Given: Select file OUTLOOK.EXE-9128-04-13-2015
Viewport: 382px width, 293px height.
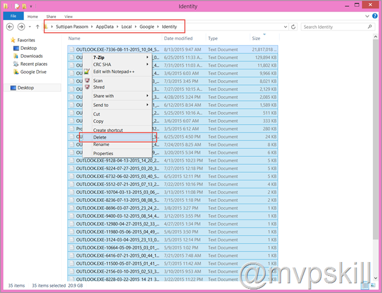Looking at the screenshot, I should coord(173,160).
